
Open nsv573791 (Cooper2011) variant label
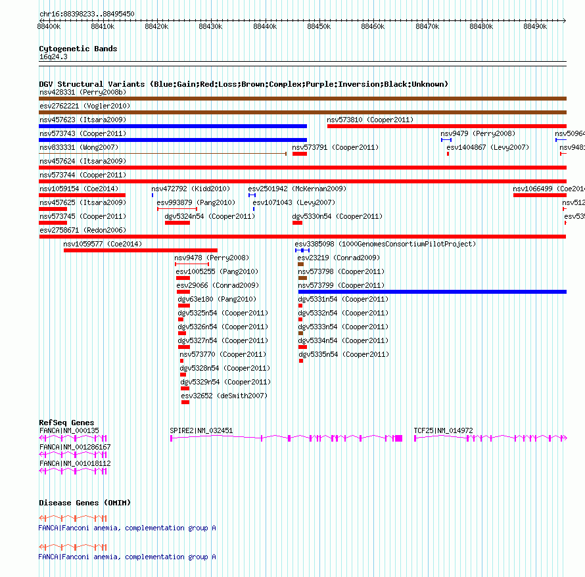335,147
